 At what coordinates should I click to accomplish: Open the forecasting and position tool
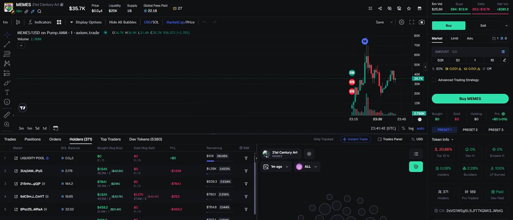point(7,73)
